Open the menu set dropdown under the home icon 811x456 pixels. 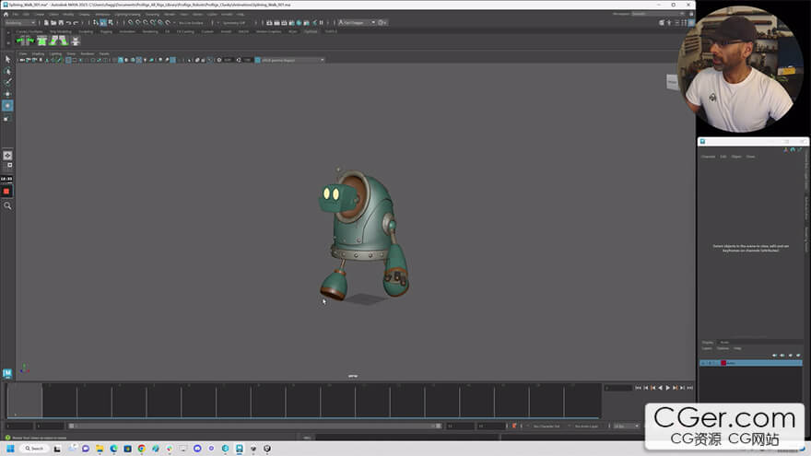coord(19,22)
